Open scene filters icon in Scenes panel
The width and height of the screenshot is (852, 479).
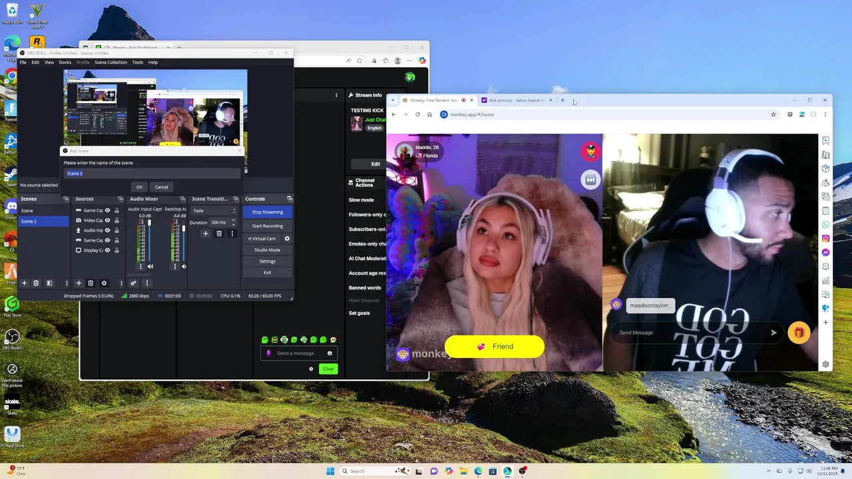coord(49,283)
